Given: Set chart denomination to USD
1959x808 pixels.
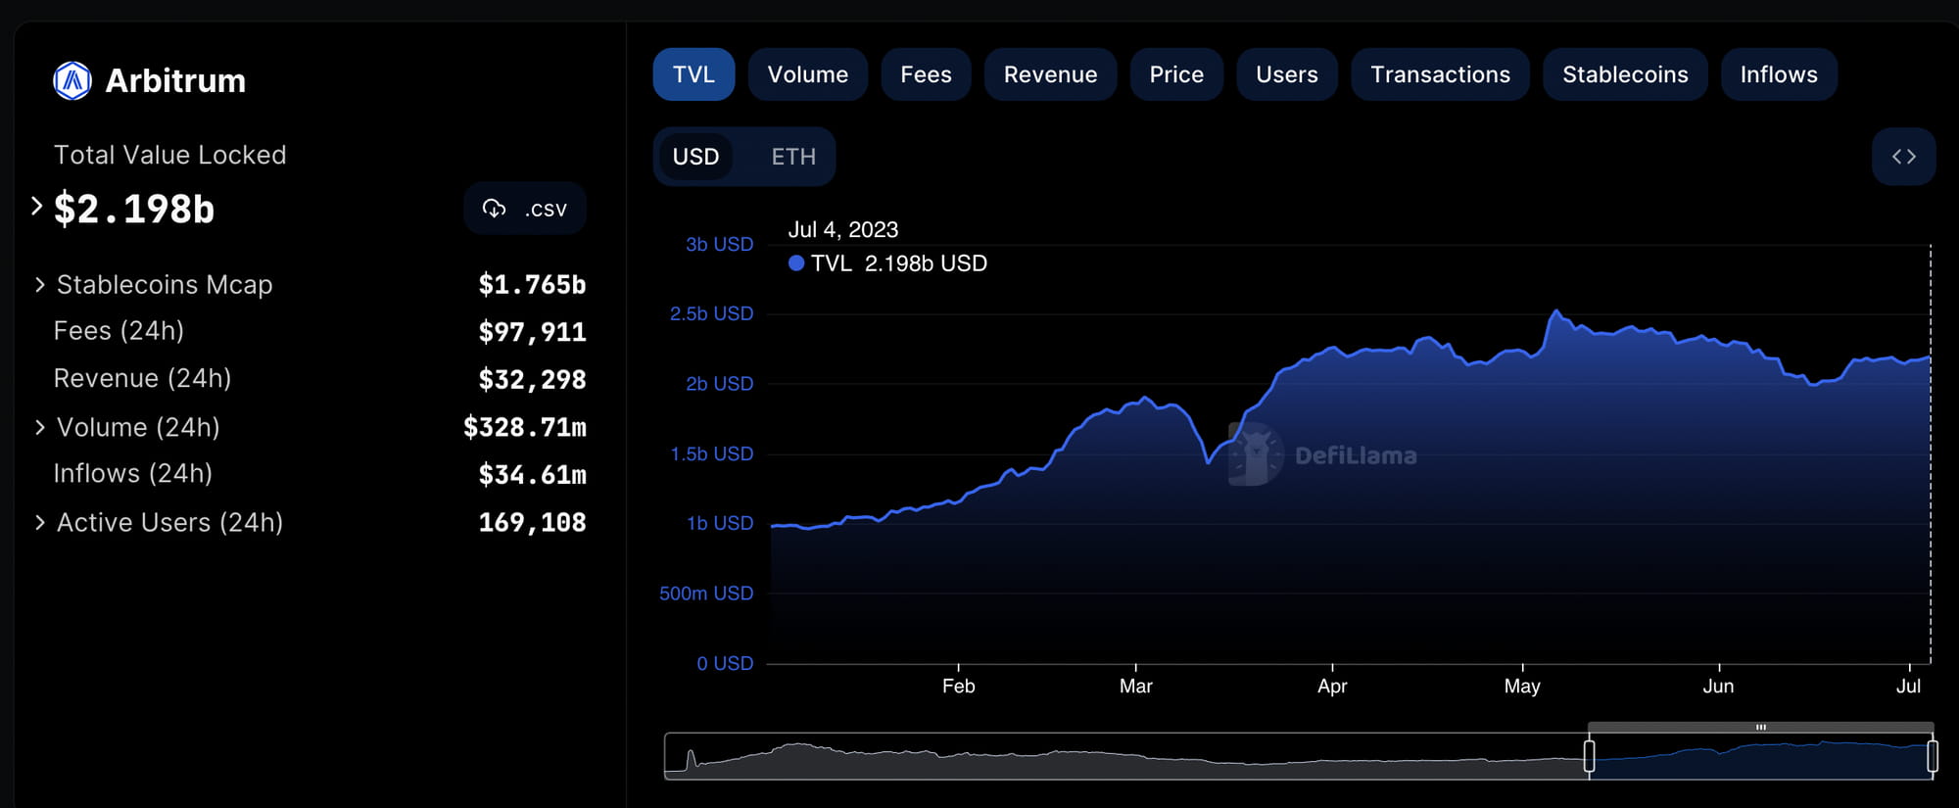Looking at the screenshot, I should coord(695,157).
